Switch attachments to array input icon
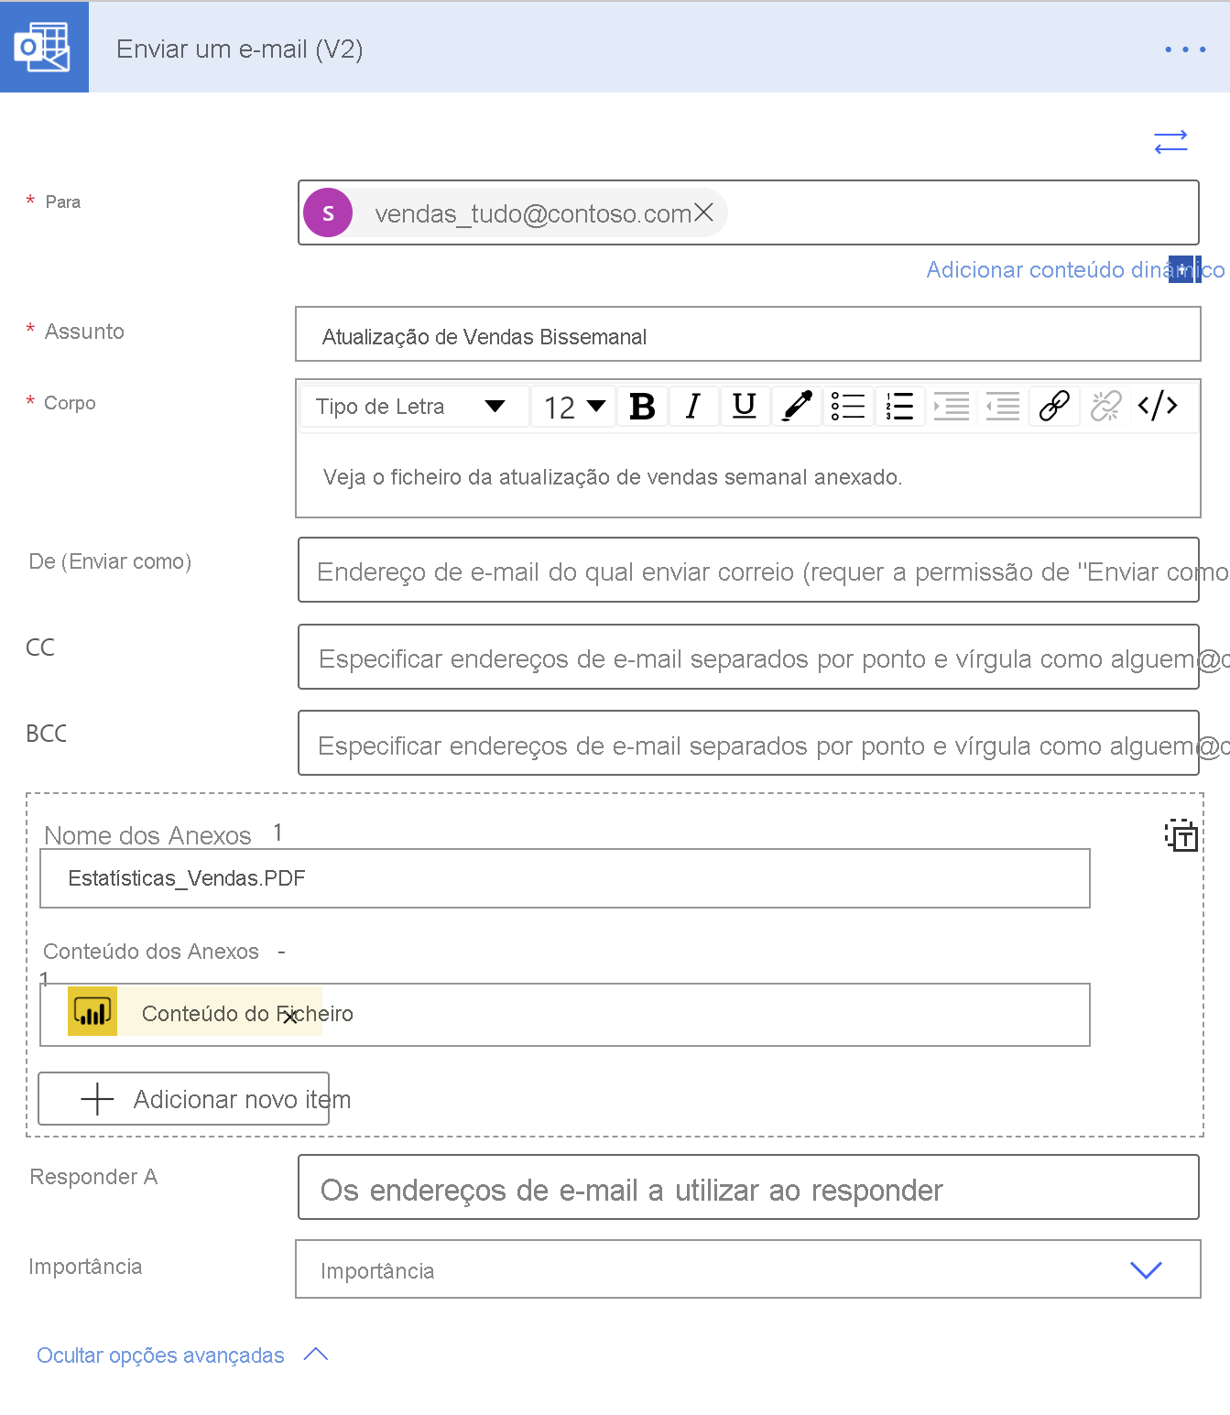This screenshot has height=1415, width=1230. tap(1181, 835)
